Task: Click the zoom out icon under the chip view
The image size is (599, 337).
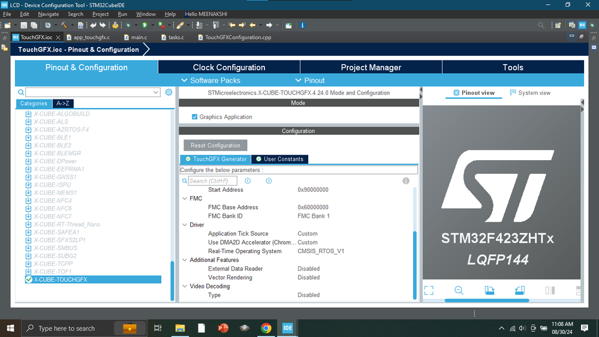Action: click(x=459, y=290)
